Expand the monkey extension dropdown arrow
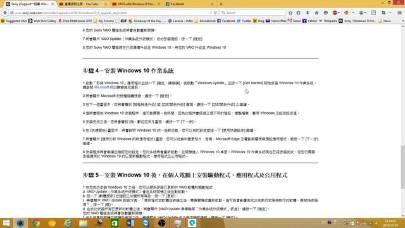This screenshot has width=405, height=228. coord(353,13)
